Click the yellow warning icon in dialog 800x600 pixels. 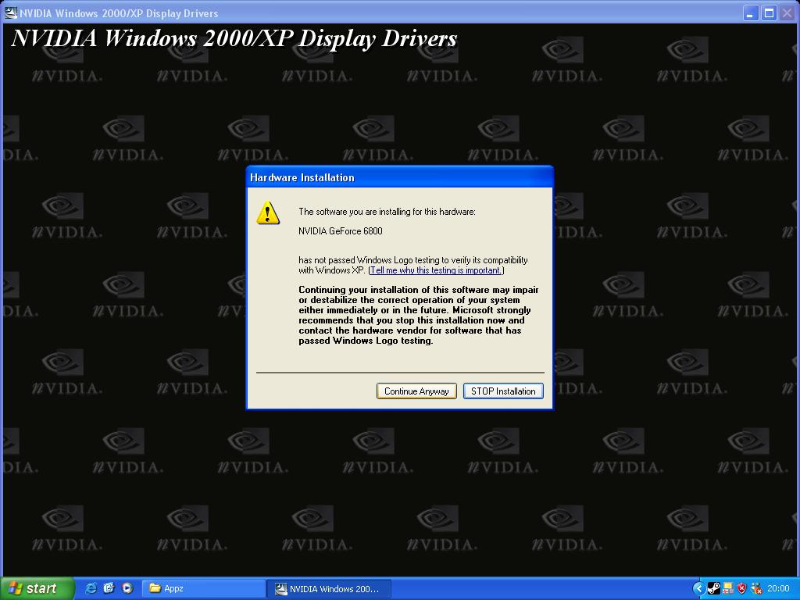tap(268, 212)
